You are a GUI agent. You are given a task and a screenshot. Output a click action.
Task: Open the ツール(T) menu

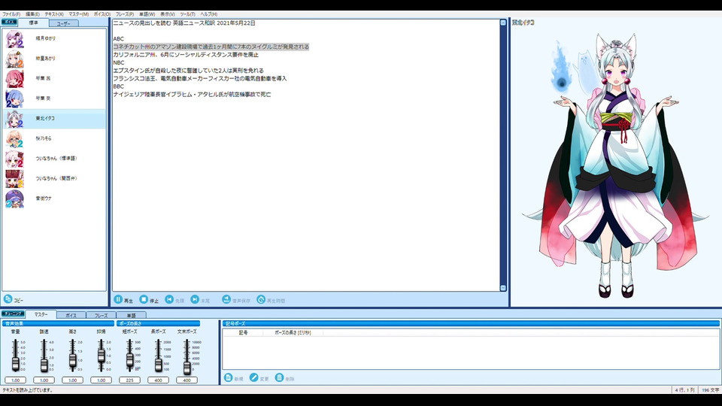pos(187,14)
